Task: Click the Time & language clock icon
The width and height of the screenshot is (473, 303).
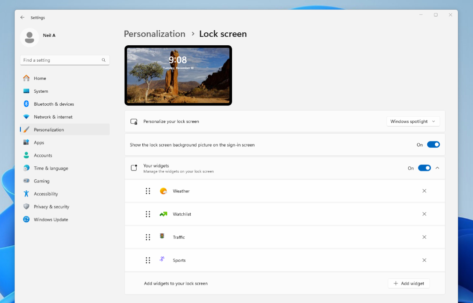Action: tap(26, 168)
